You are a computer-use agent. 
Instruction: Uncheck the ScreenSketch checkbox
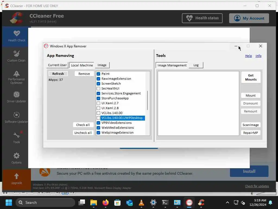click(98, 84)
